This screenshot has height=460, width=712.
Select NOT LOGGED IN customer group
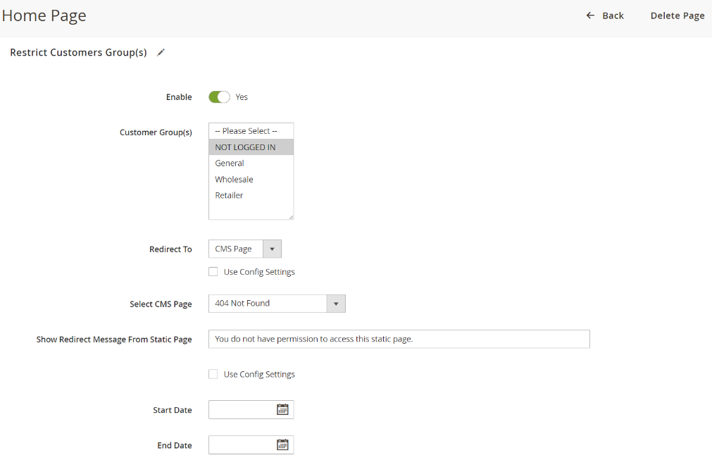[x=246, y=147]
